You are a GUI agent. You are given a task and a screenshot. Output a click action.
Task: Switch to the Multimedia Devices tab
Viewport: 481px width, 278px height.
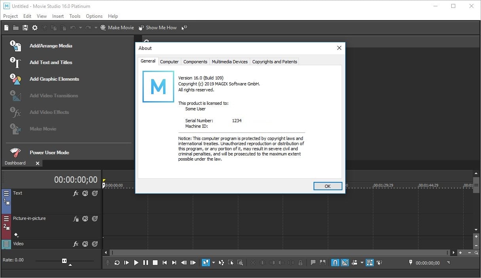230,62
